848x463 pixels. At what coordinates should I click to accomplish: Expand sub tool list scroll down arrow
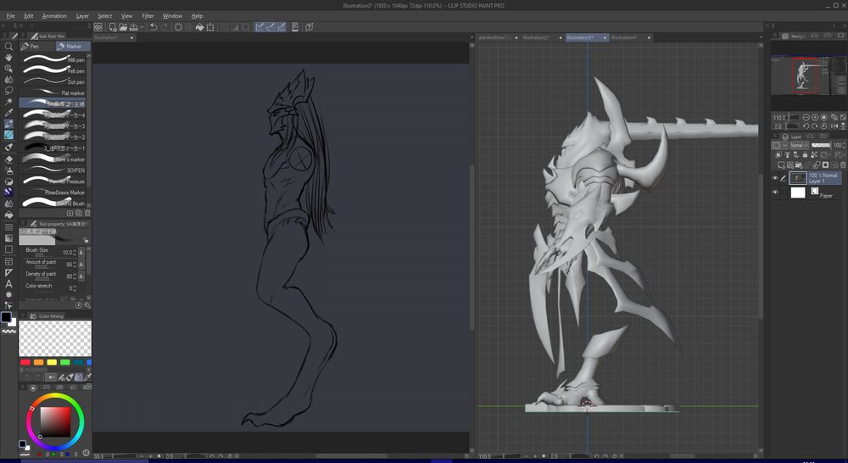[x=89, y=205]
